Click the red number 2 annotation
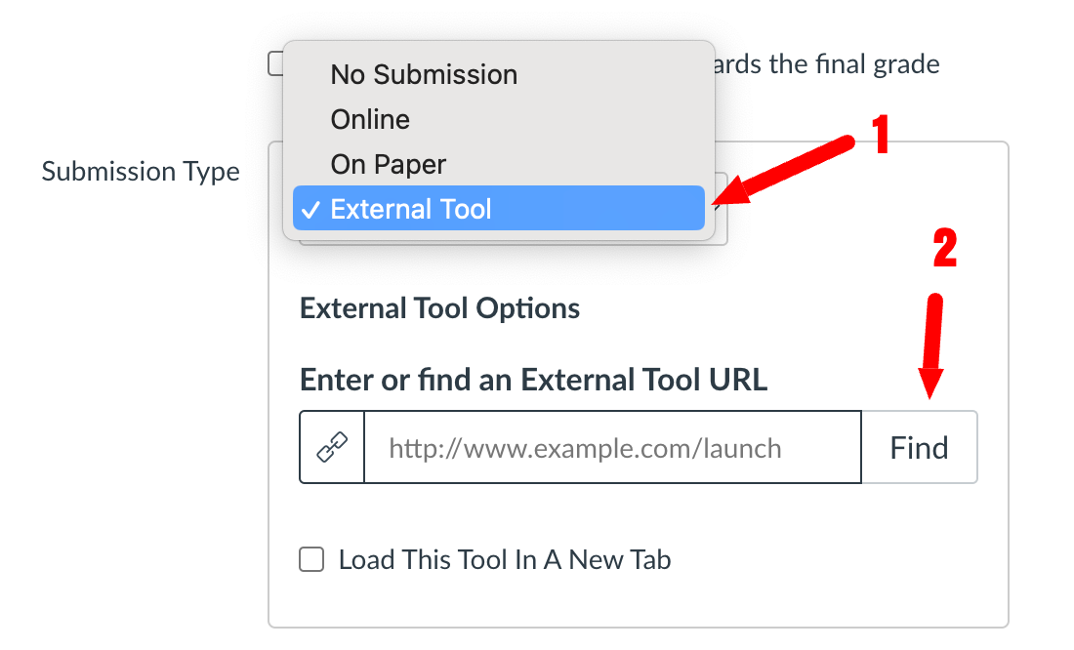 [x=944, y=247]
